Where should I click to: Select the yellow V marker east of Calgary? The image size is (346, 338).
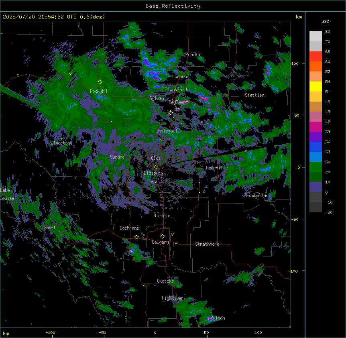pos(172,234)
